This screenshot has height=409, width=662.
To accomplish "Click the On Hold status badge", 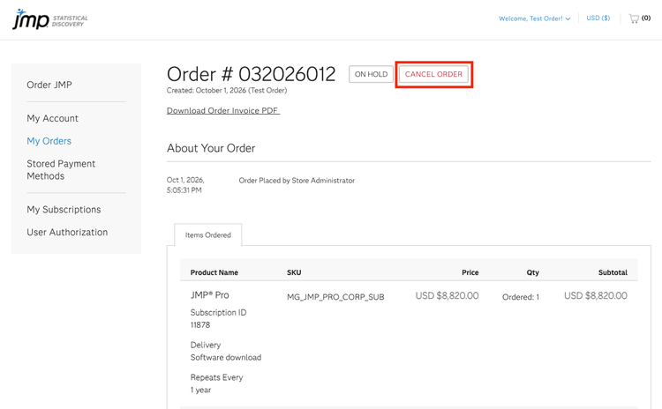I will [371, 74].
